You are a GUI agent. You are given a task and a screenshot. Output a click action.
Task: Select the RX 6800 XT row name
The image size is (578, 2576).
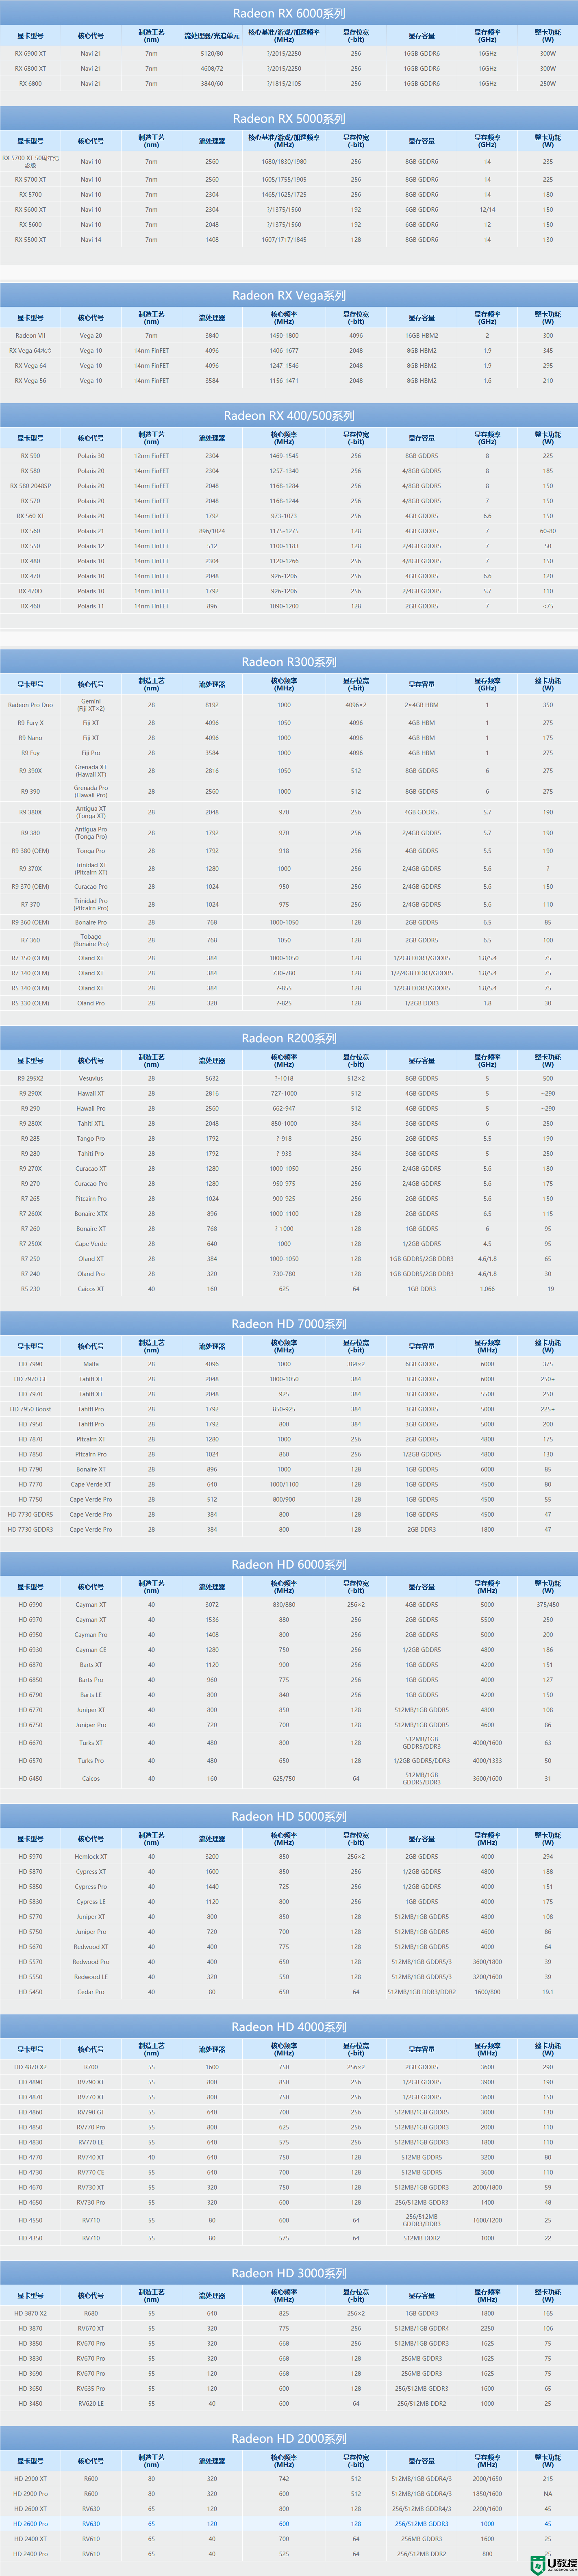coord(30,69)
